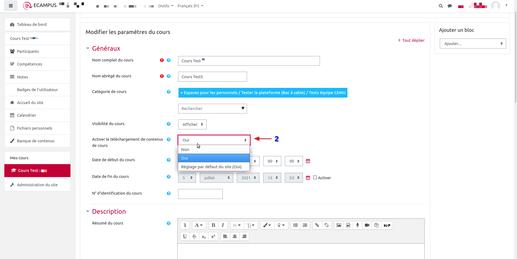Open calendar picker for course start date

click(308, 161)
